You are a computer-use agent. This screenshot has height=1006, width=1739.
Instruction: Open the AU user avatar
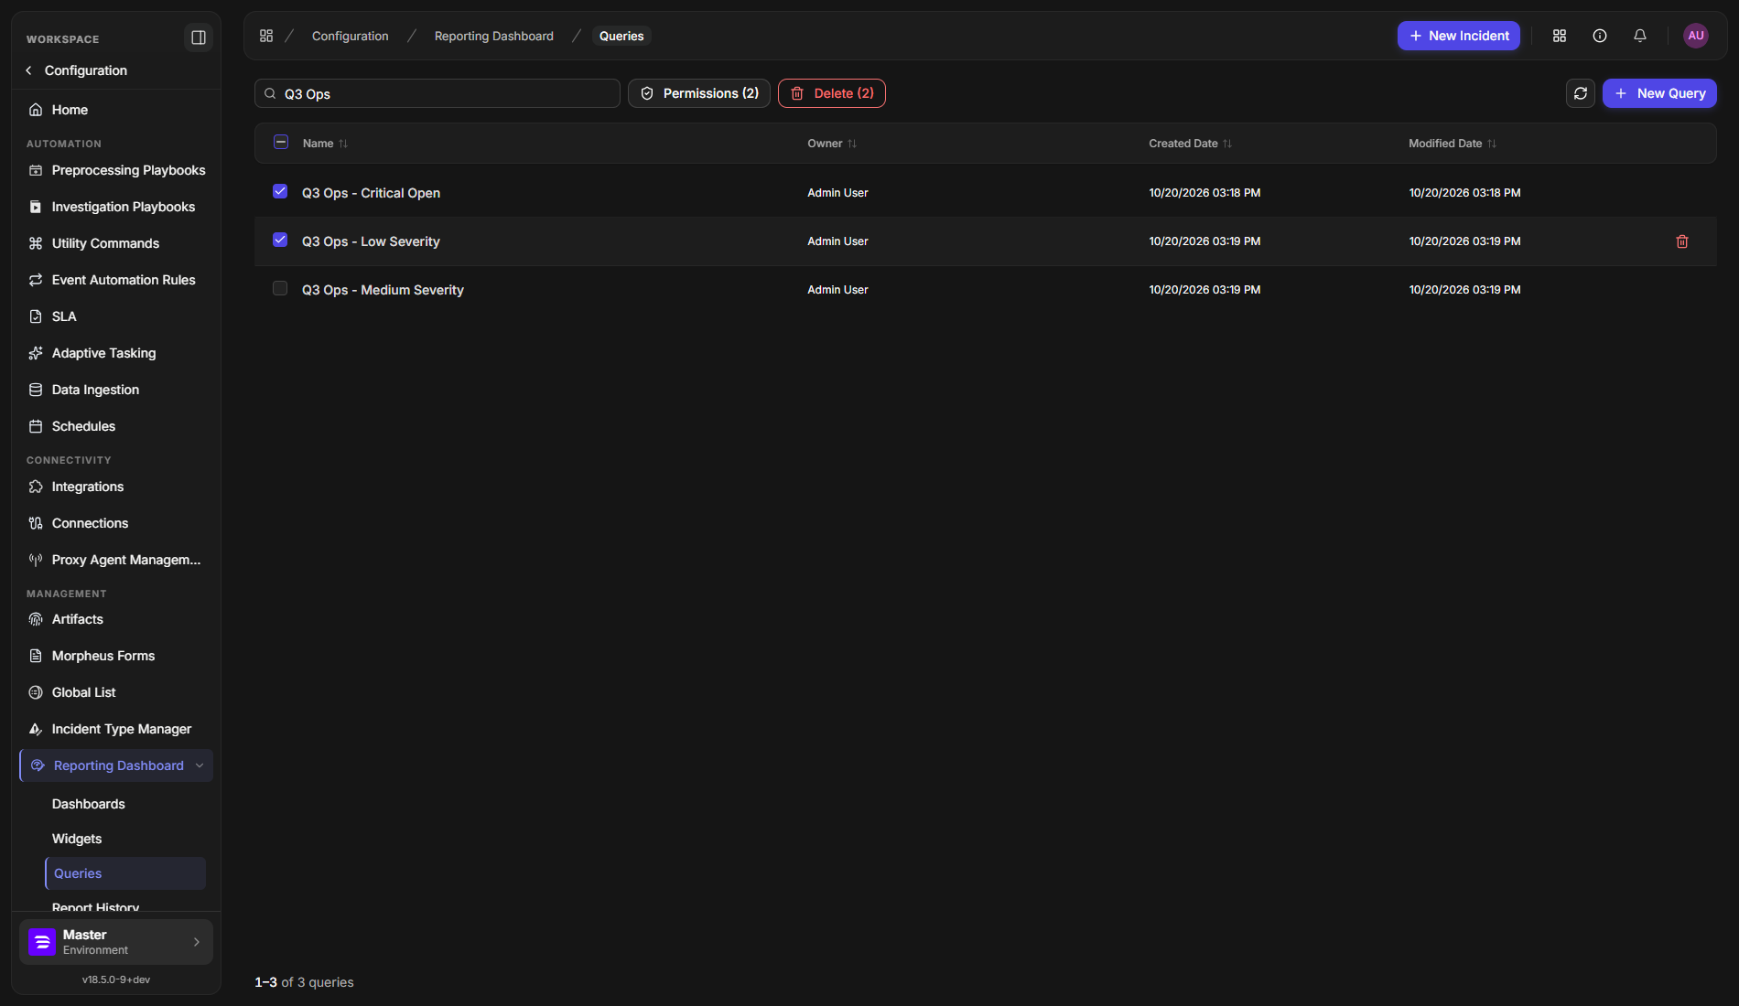pos(1696,36)
